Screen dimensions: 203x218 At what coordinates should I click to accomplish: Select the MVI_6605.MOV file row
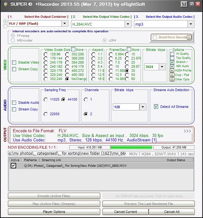101,165
